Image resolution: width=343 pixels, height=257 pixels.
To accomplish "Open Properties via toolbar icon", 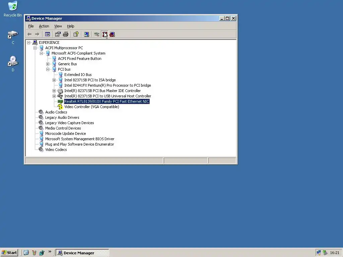I will (58, 34).
